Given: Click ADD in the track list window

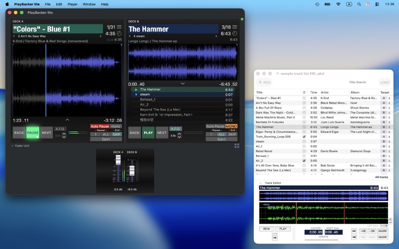Looking at the screenshot, I should (x=264, y=82).
